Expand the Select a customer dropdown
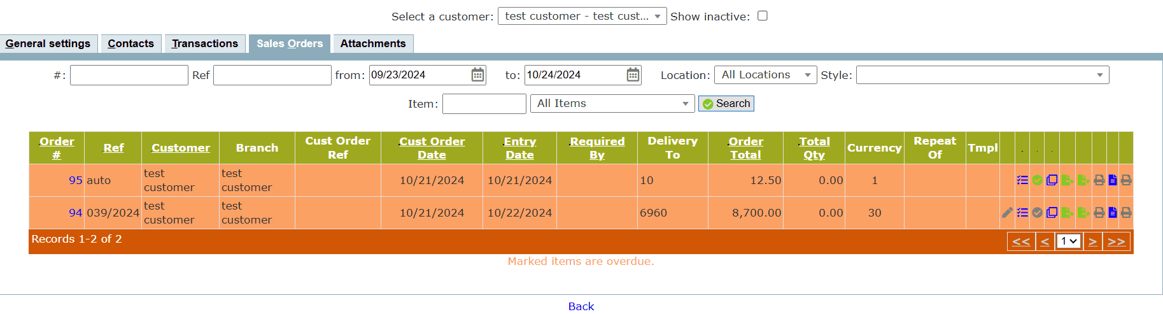Screen dimensions: 1163x314 point(582,16)
